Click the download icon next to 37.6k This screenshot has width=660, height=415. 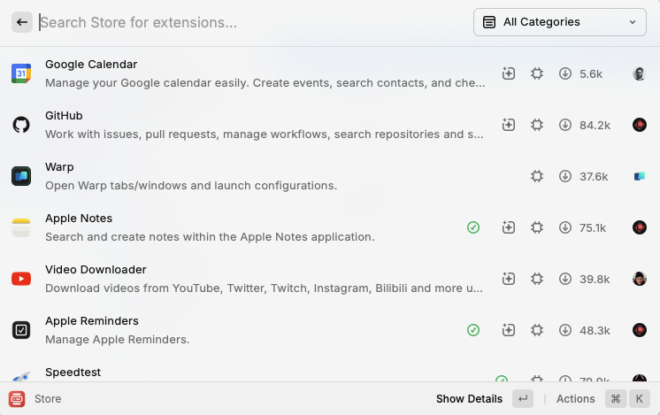(564, 176)
